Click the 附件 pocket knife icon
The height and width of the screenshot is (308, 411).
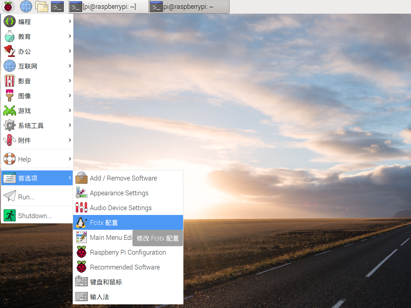pos(10,140)
